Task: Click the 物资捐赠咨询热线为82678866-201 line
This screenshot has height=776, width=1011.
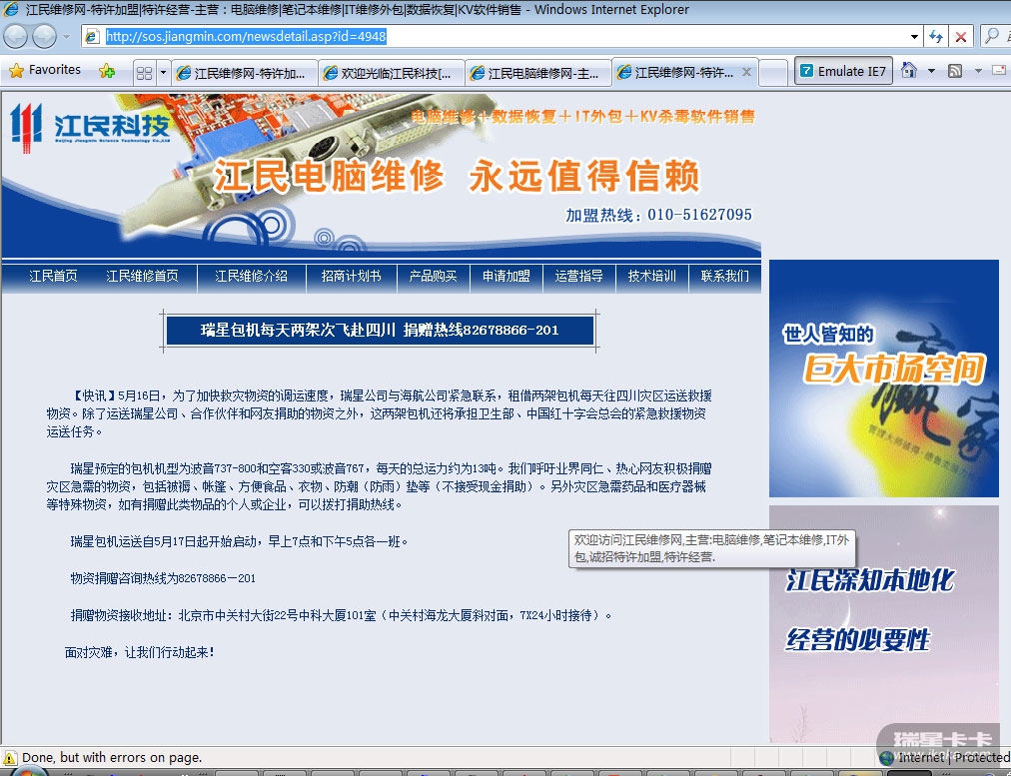Action: [x=163, y=578]
